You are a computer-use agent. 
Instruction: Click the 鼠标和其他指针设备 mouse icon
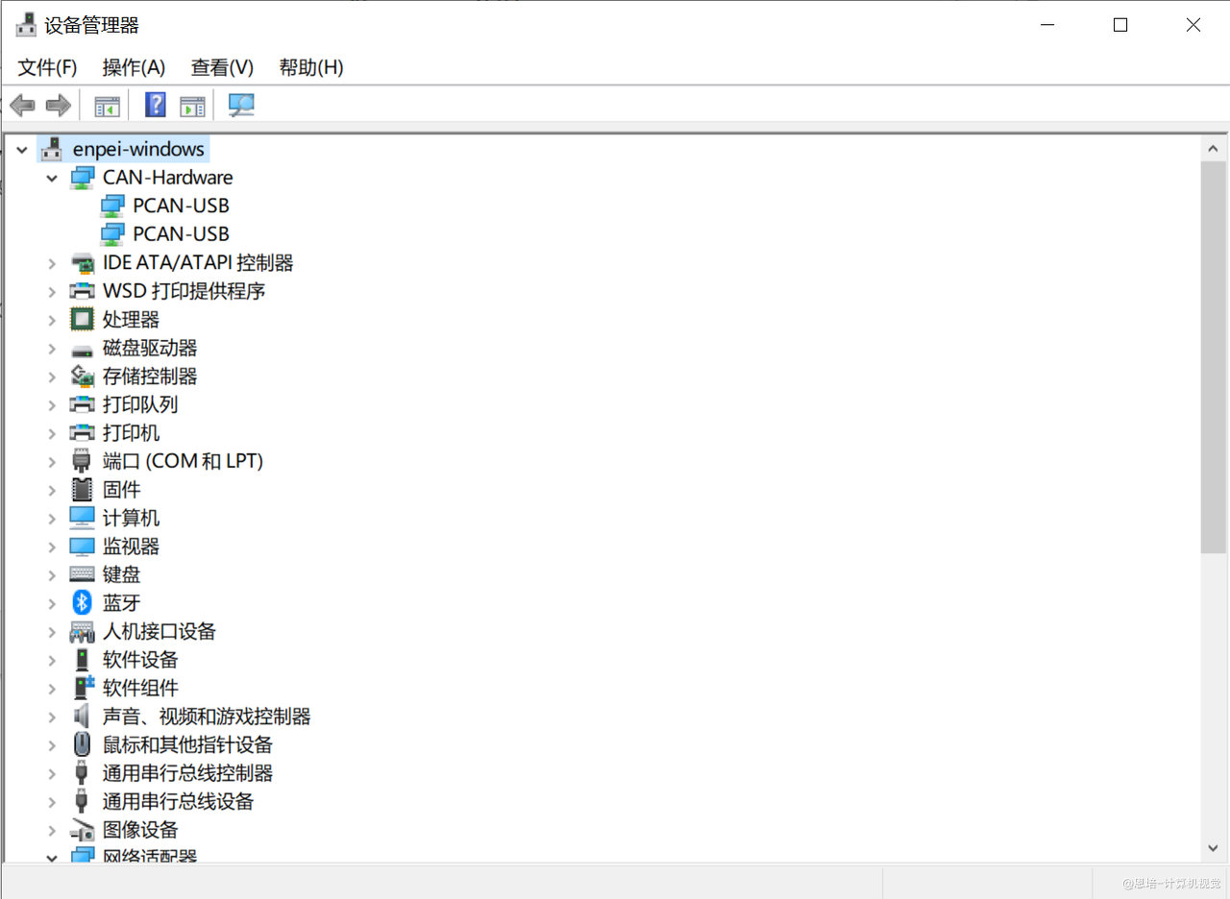[82, 745]
